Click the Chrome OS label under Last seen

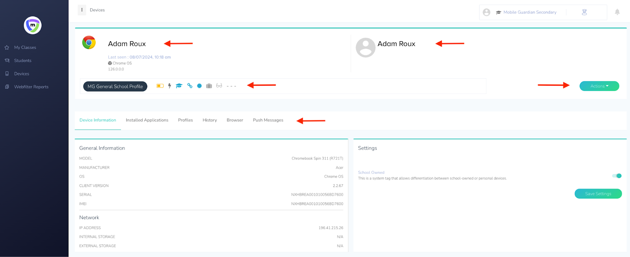pos(122,63)
